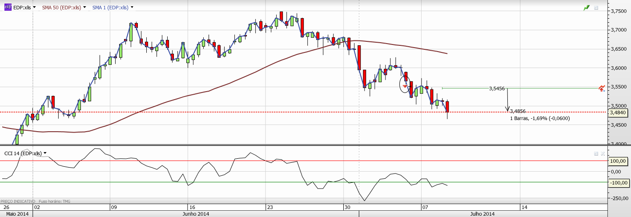Screen dimensions: 631x217
Task: Click the purple CFD instrument icon
Action: (8, 8)
